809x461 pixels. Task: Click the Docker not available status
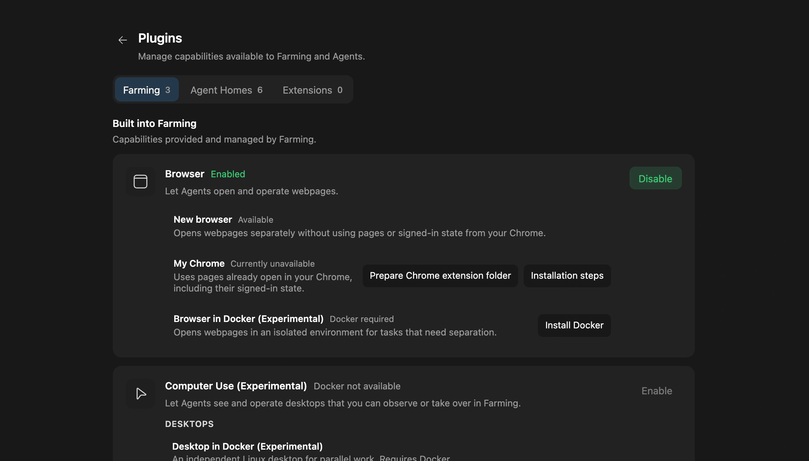click(357, 386)
